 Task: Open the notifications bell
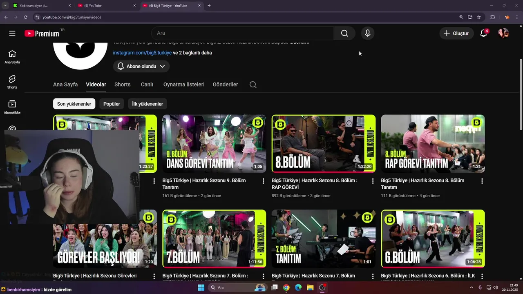pyautogui.click(x=484, y=33)
